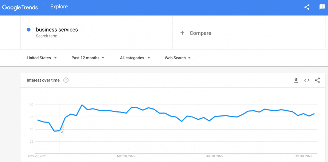Change the Web Search type dropdown
This screenshot has width=328, height=162.
point(177,58)
